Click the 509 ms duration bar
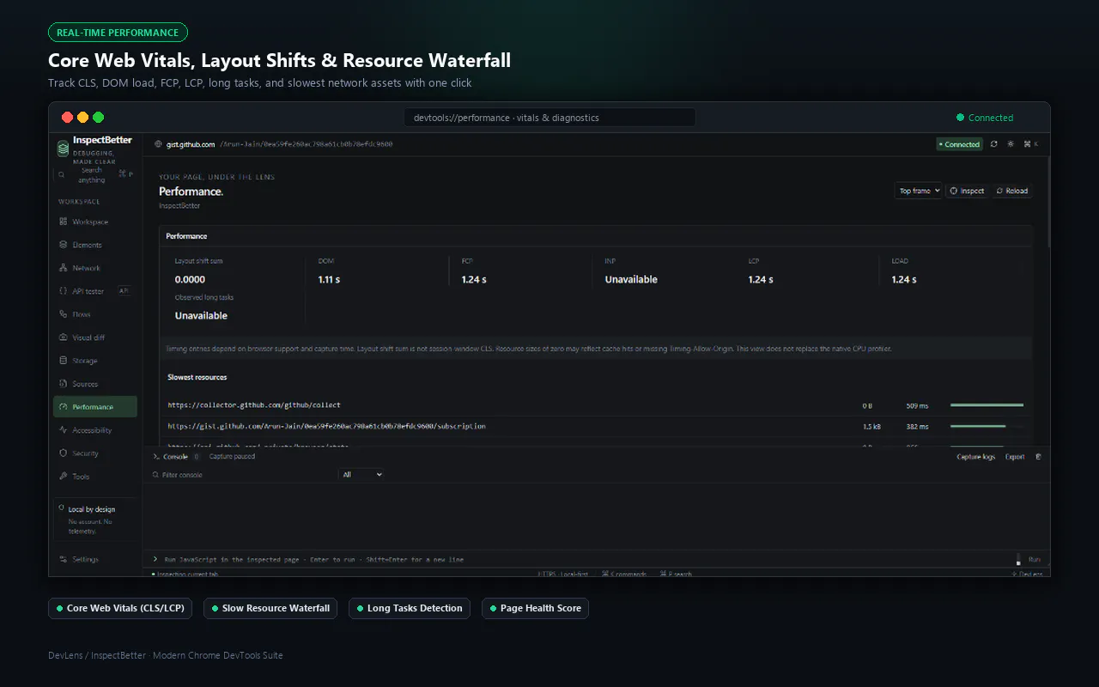 pos(987,404)
